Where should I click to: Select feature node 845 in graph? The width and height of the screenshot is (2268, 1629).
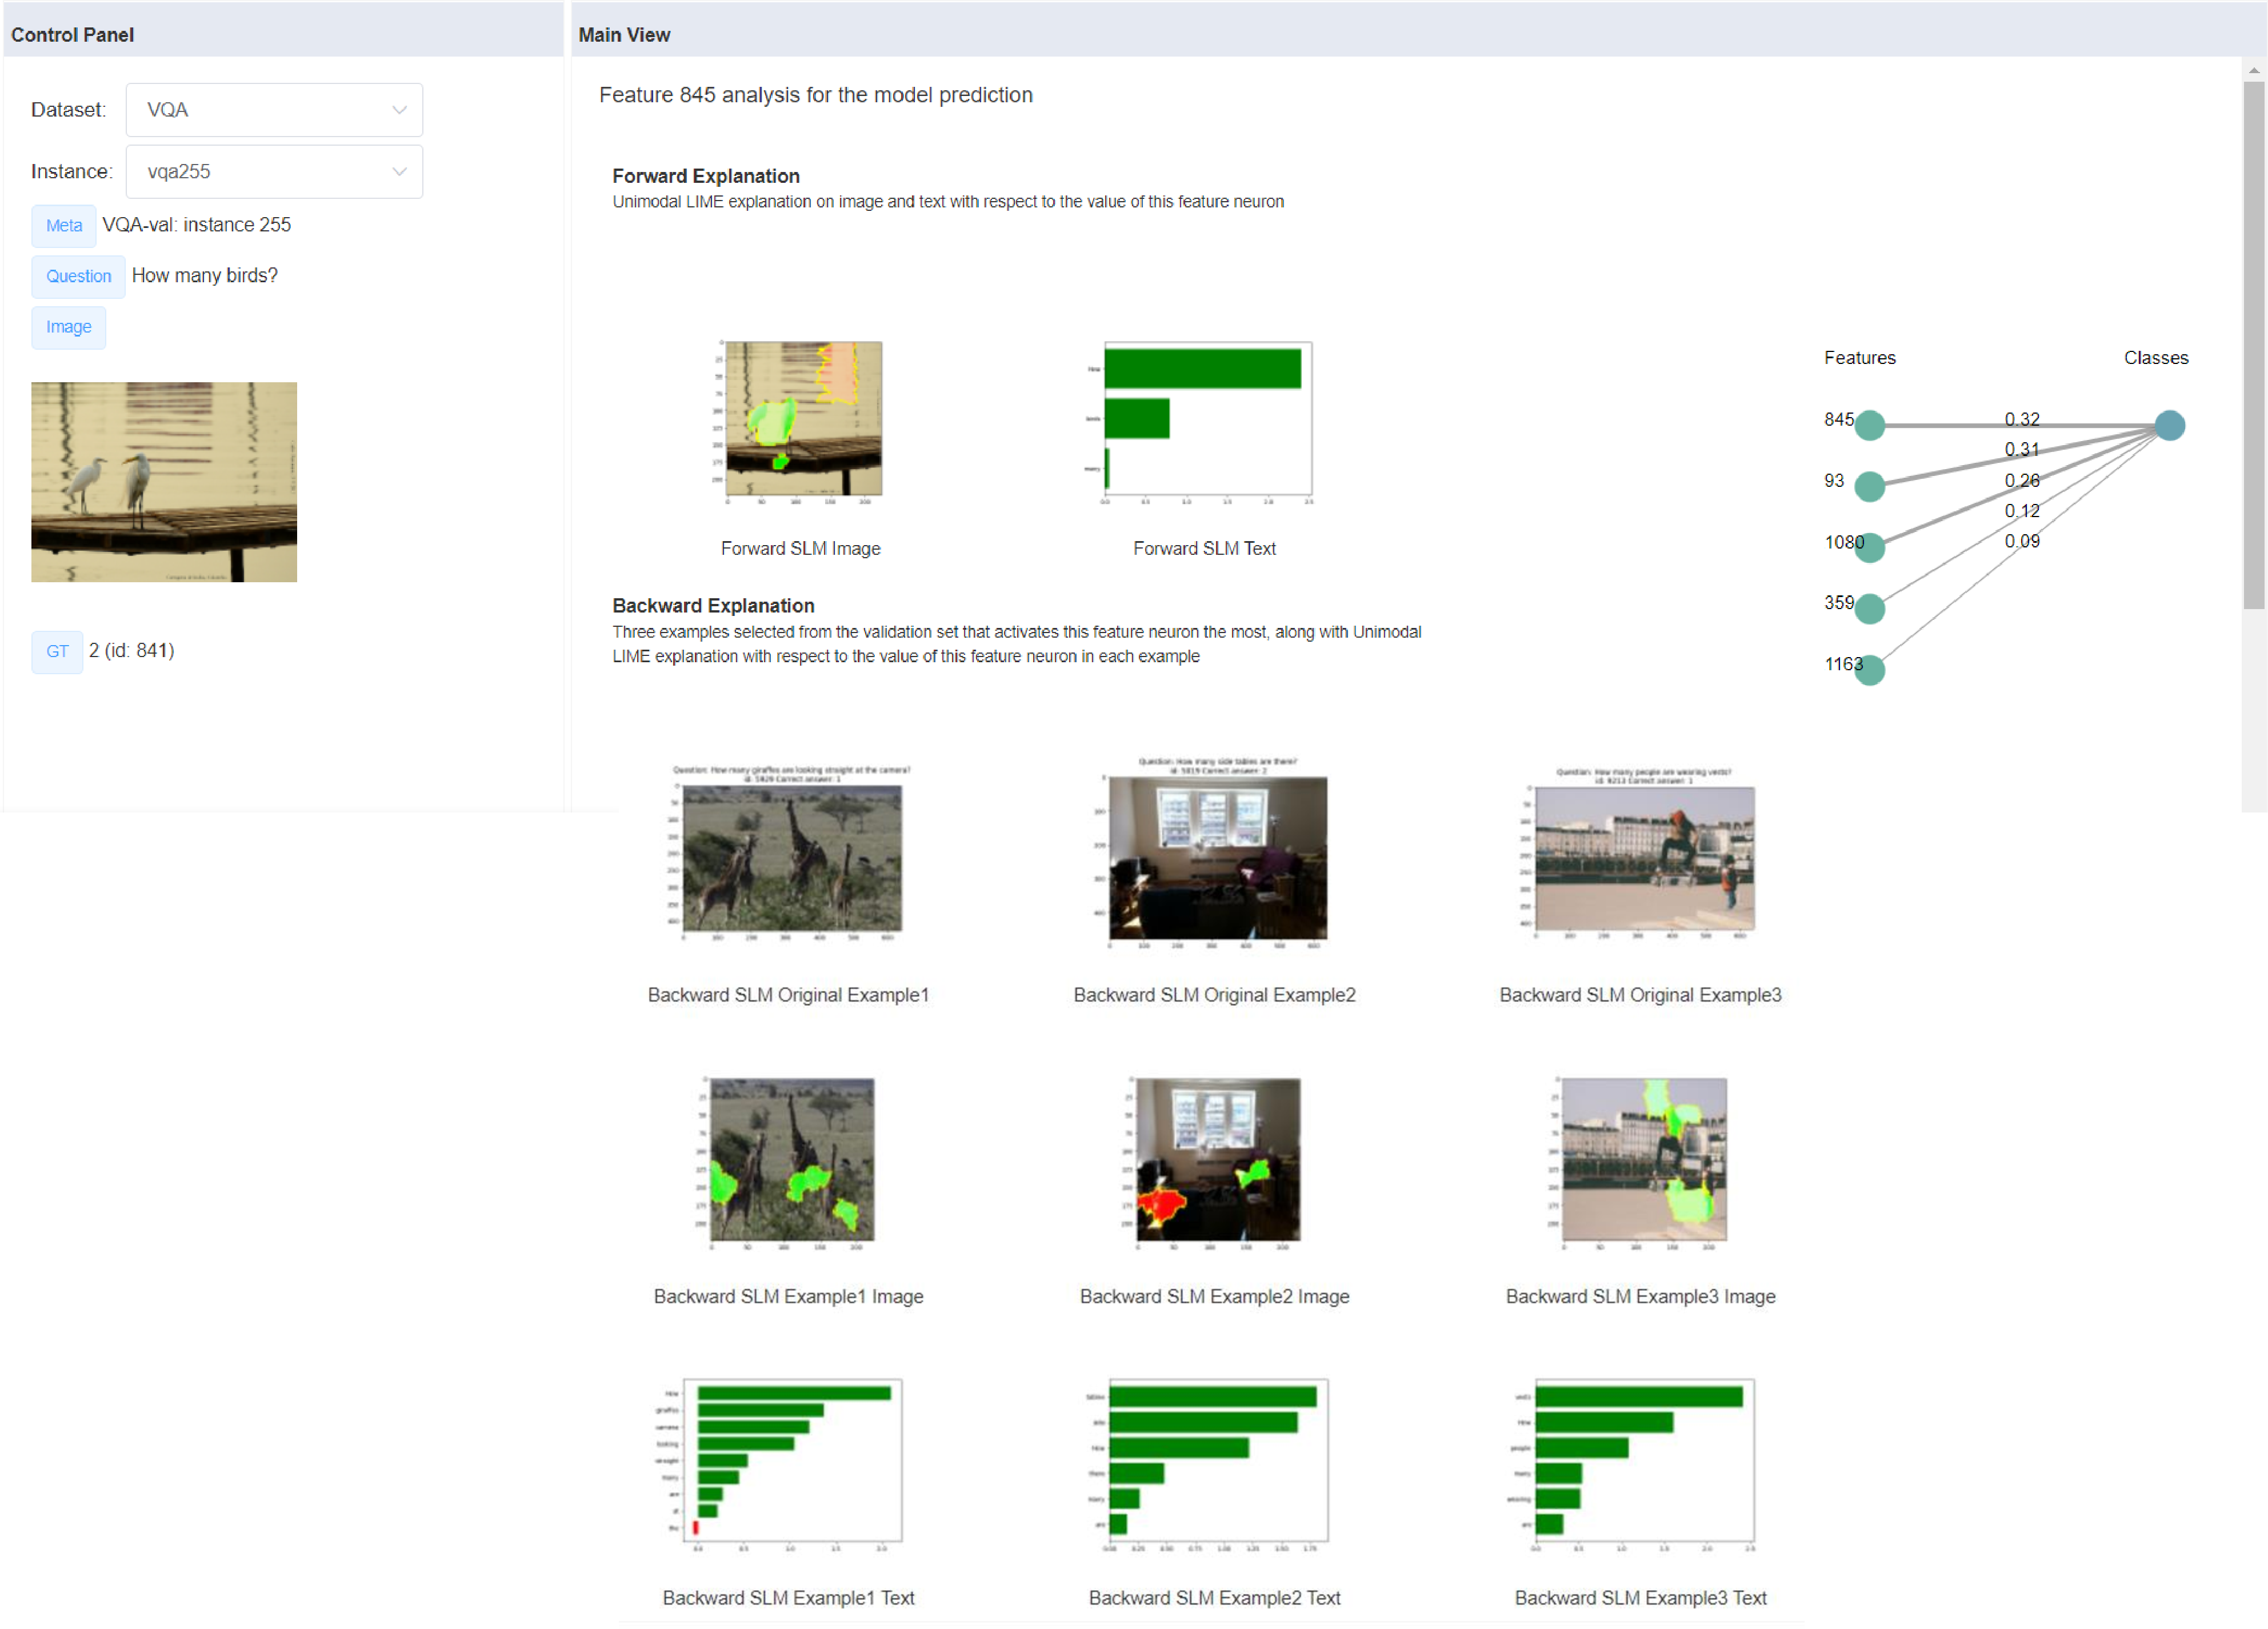1870,426
